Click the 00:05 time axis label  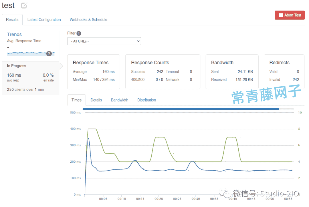coord(103,199)
